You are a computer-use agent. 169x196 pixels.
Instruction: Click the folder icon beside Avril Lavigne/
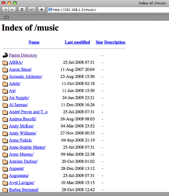pos(5,183)
